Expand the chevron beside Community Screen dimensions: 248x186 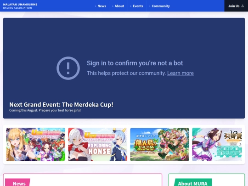click(150, 6)
